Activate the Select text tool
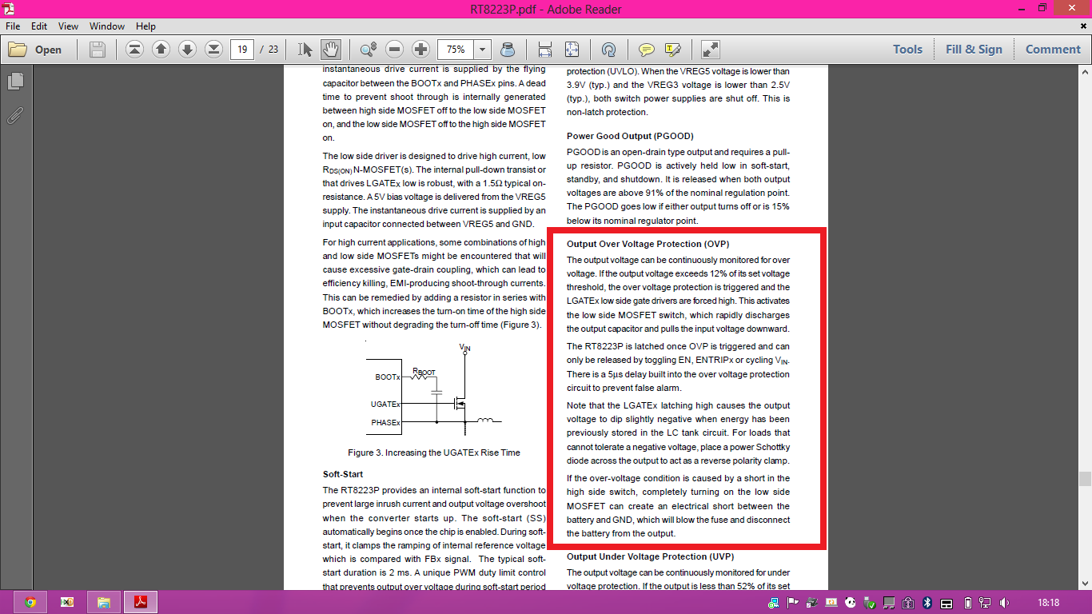This screenshot has width=1092, height=614. (305, 50)
